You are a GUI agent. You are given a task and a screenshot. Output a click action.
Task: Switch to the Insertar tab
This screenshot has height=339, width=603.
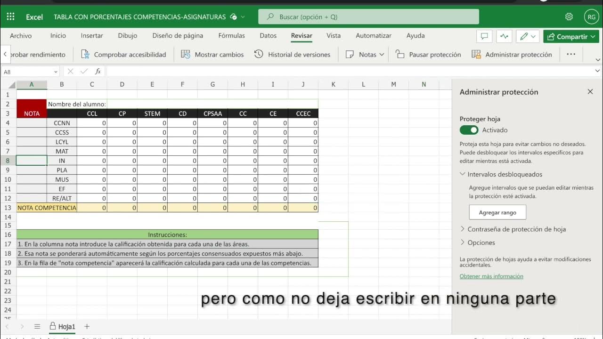click(x=92, y=36)
